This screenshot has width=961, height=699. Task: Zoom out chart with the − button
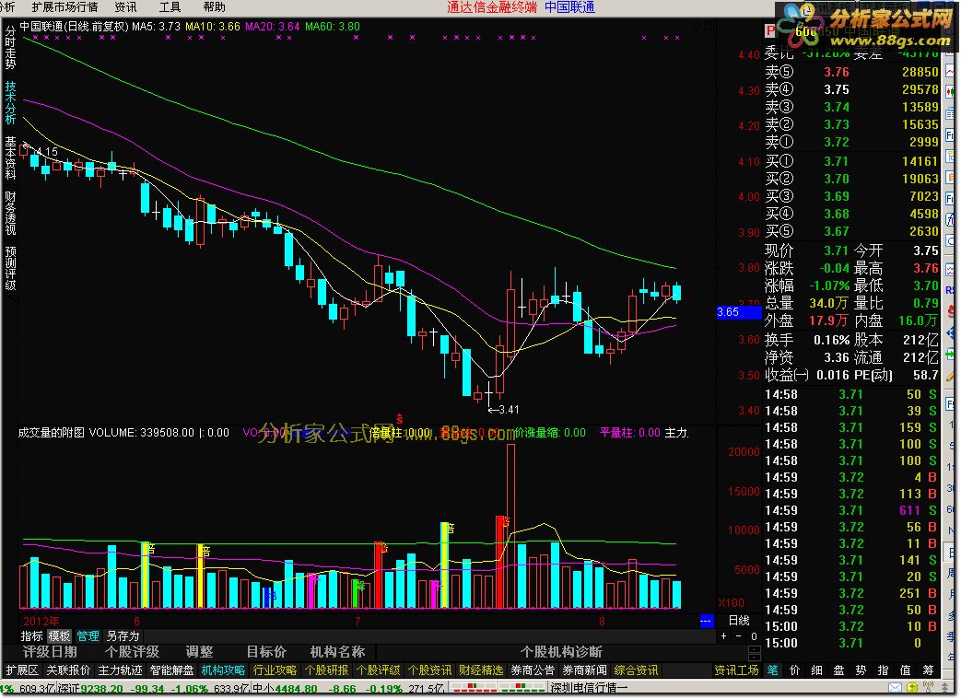(739, 635)
